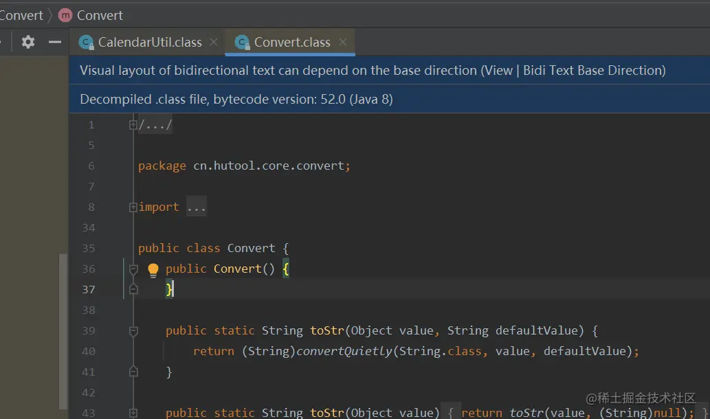Click String.class argument on line 40
The width and height of the screenshot is (710, 419).
point(439,351)
